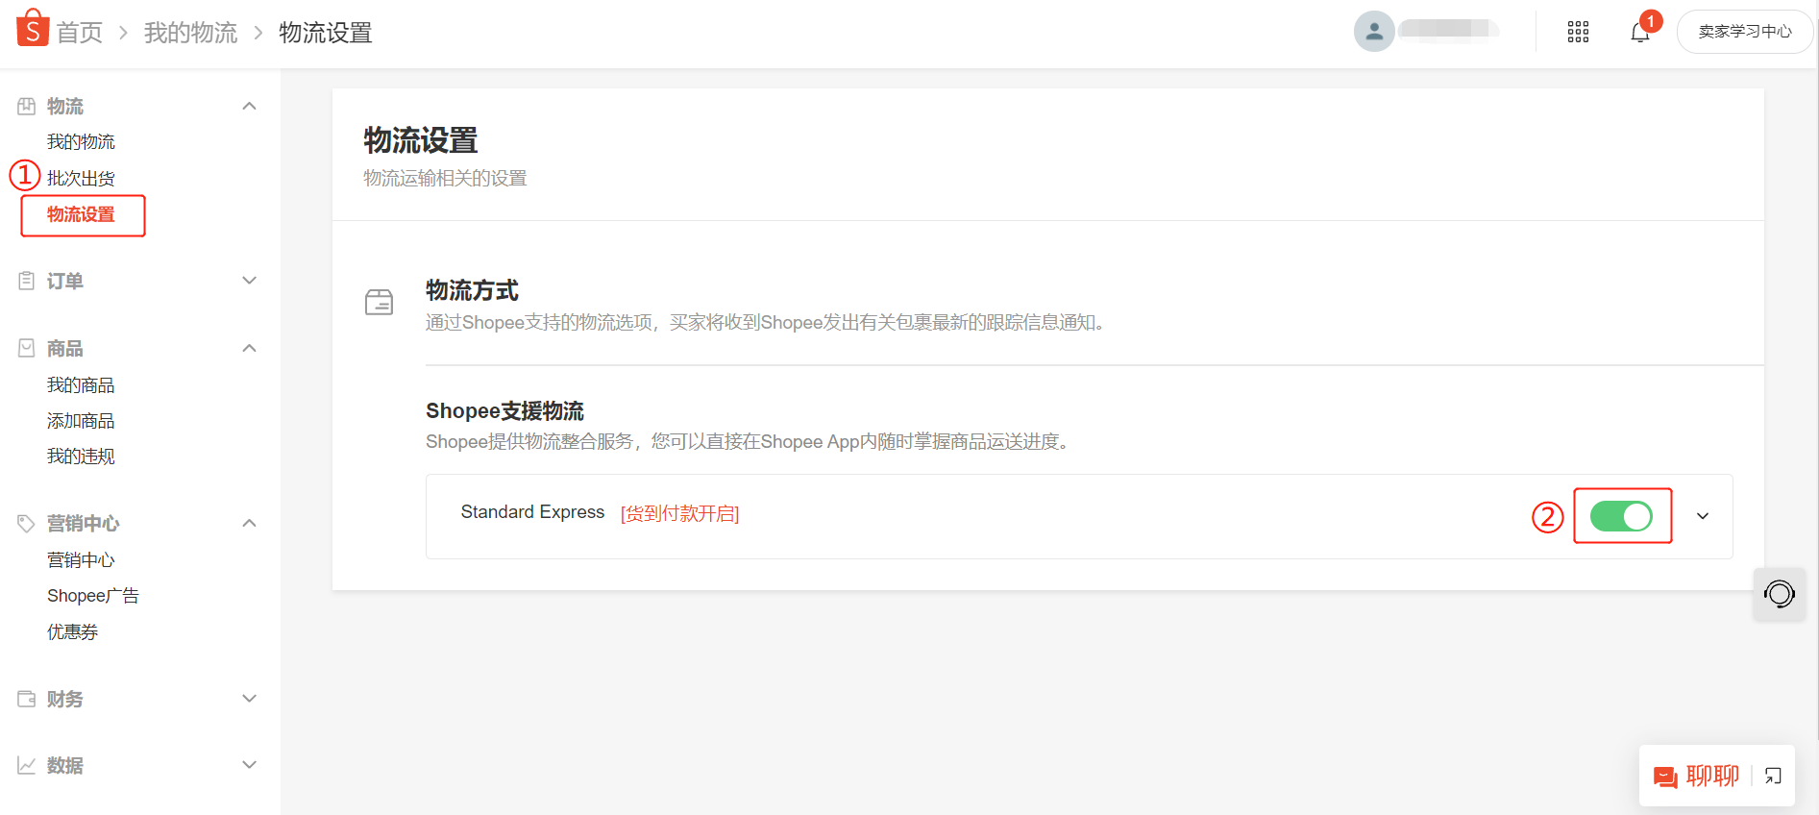Screen dimensions: 1819x815
Task: Go to 首页 breadcrumb link
Action: [79, 33]
